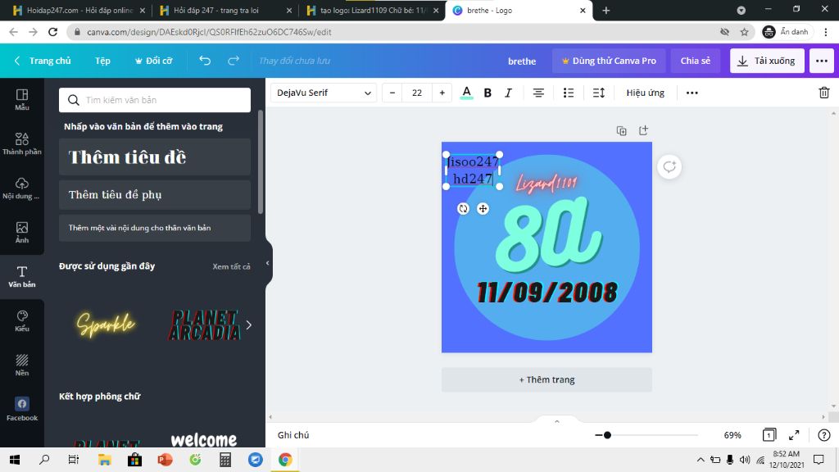The image size is (839, 472).
Task: Click Dùng thử Canva Pro button
Action: [609, 61]
